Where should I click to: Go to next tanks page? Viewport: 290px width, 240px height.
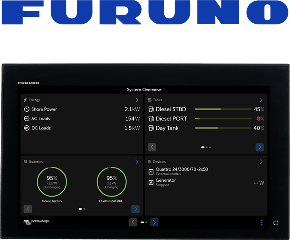pyautogui.click(x=260, y=147)
